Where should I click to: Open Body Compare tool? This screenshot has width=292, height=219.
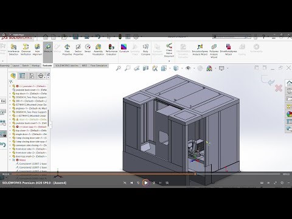click(145, 50)
